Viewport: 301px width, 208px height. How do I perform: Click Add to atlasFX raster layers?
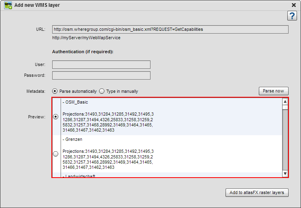click(x=257, y=192)
